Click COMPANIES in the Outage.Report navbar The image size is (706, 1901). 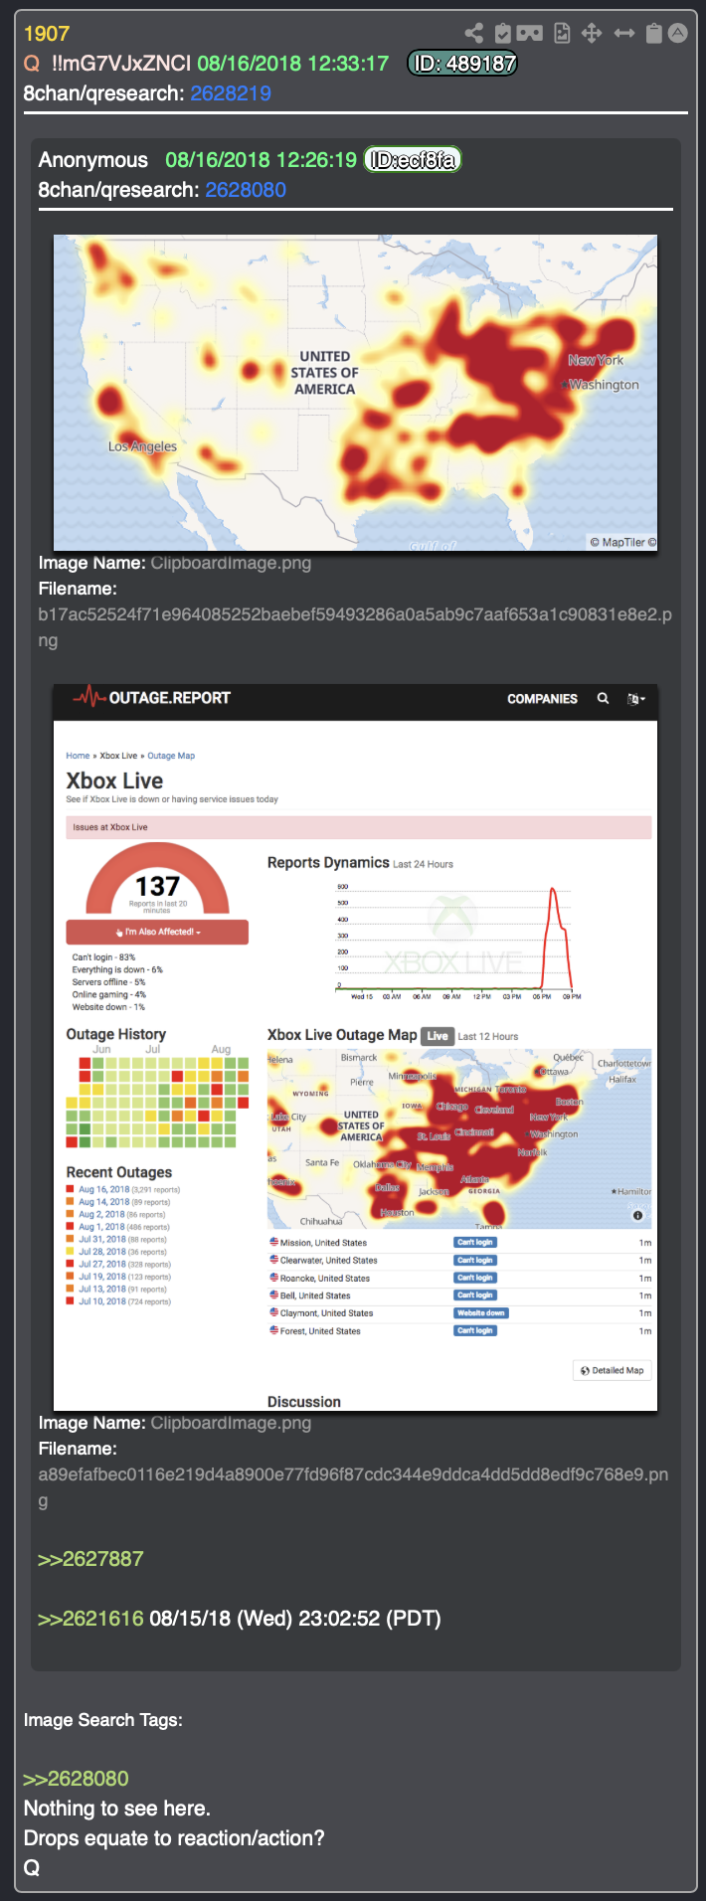coord(542,699)
